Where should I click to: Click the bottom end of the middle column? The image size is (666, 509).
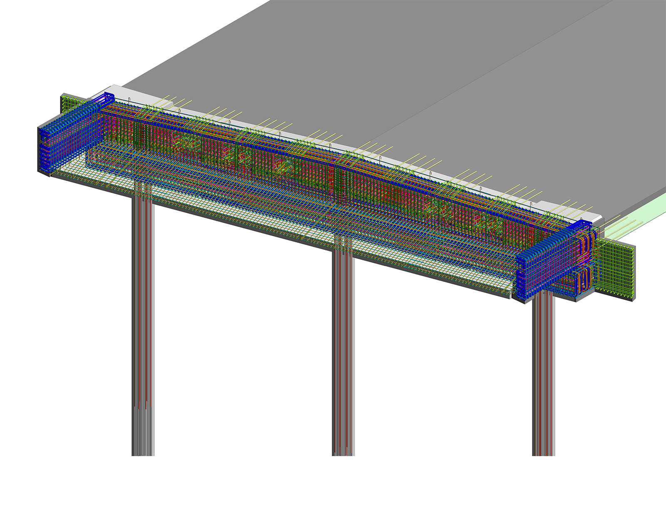[x=343, y=451]
